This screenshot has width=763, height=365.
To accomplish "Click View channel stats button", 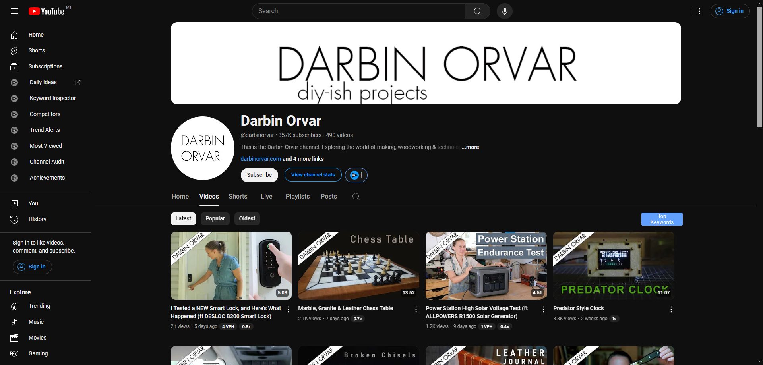I will coord(313,175).
